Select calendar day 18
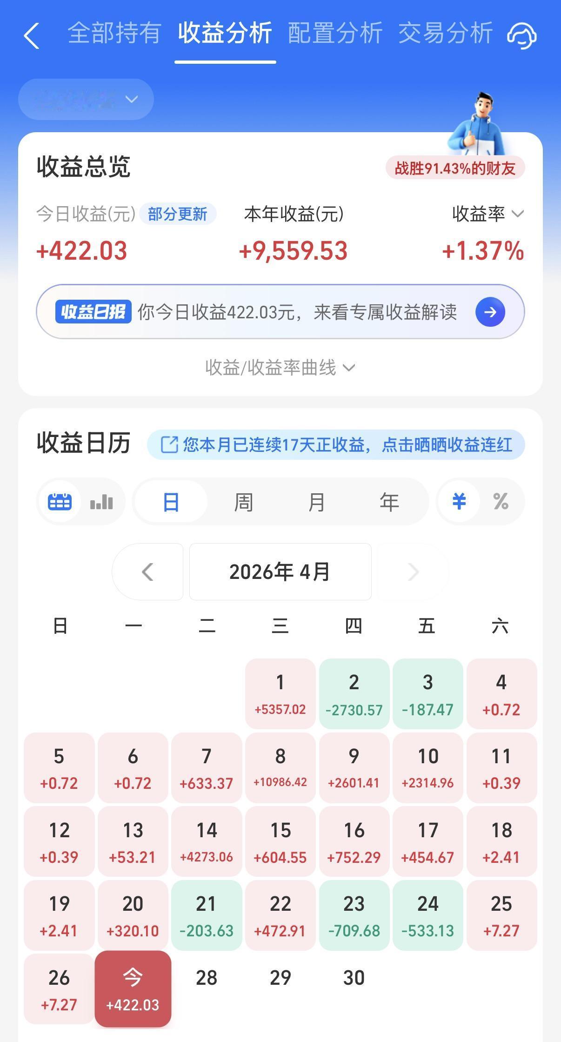This screenshot has width=561, height=1042. pos(501,841)
